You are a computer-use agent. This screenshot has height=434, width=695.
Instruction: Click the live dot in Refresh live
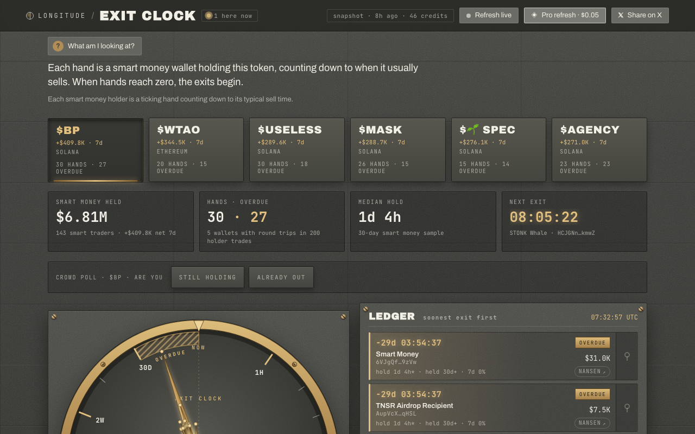point(469,16)
